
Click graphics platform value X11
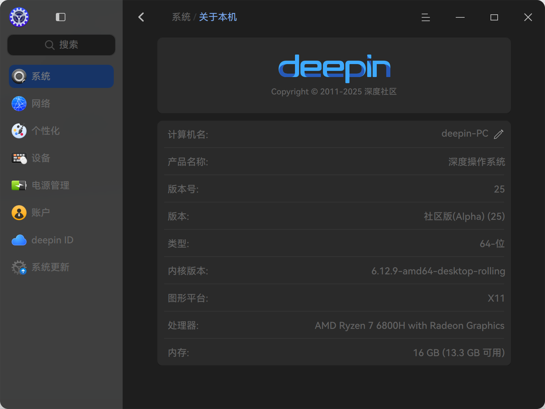(x=496, y=298)
